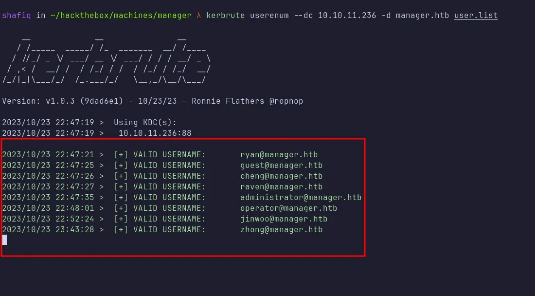Click jinwoo@manager.htb in the output

[284, 219]
